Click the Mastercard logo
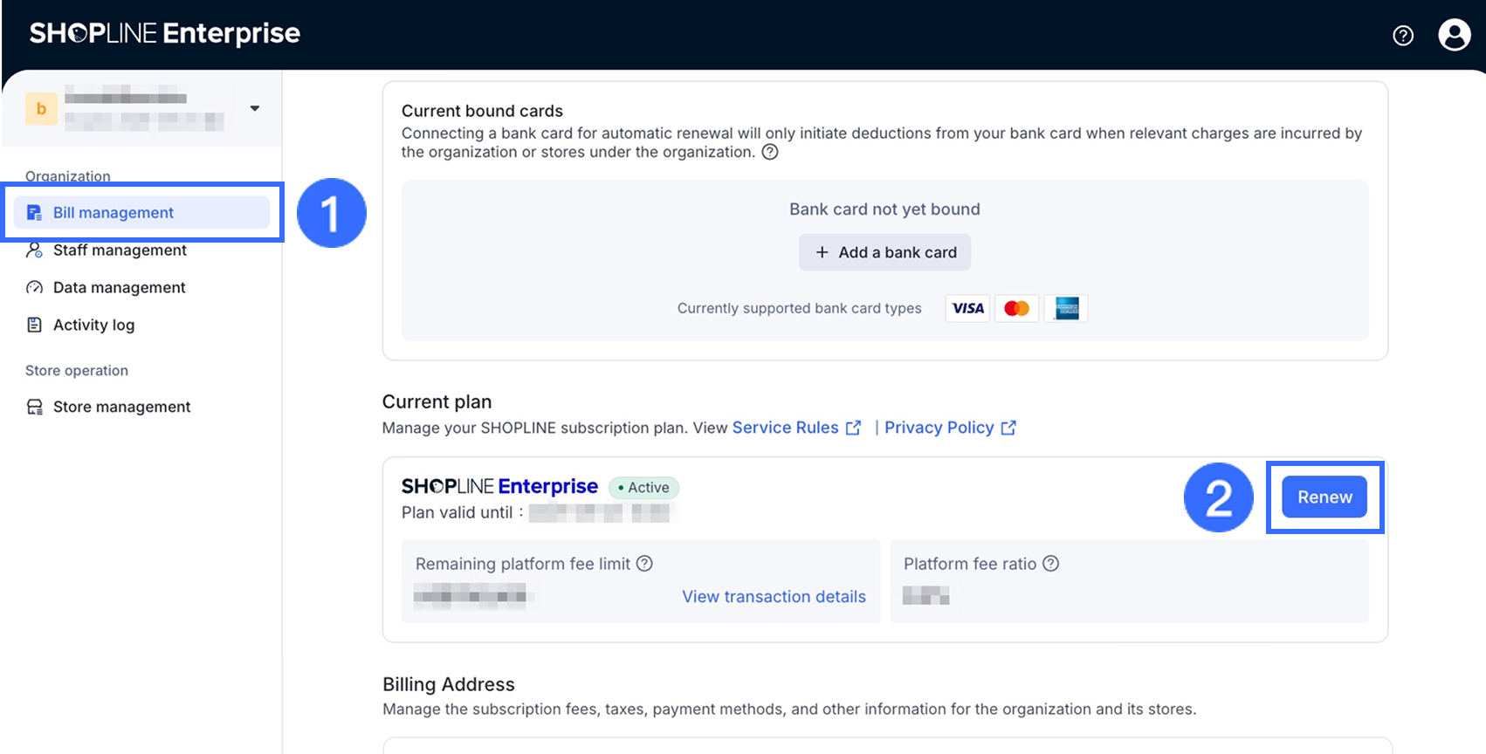 (x=1016, y=308)
